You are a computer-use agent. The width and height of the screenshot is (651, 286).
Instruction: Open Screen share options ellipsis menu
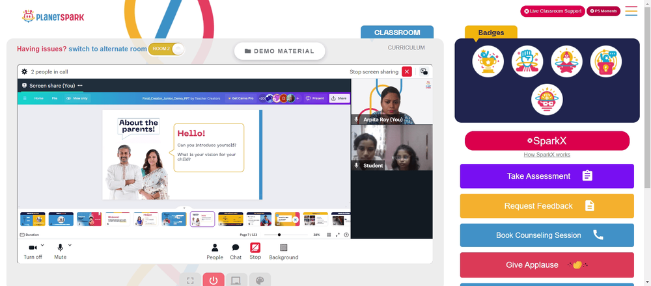pos(80,85)
